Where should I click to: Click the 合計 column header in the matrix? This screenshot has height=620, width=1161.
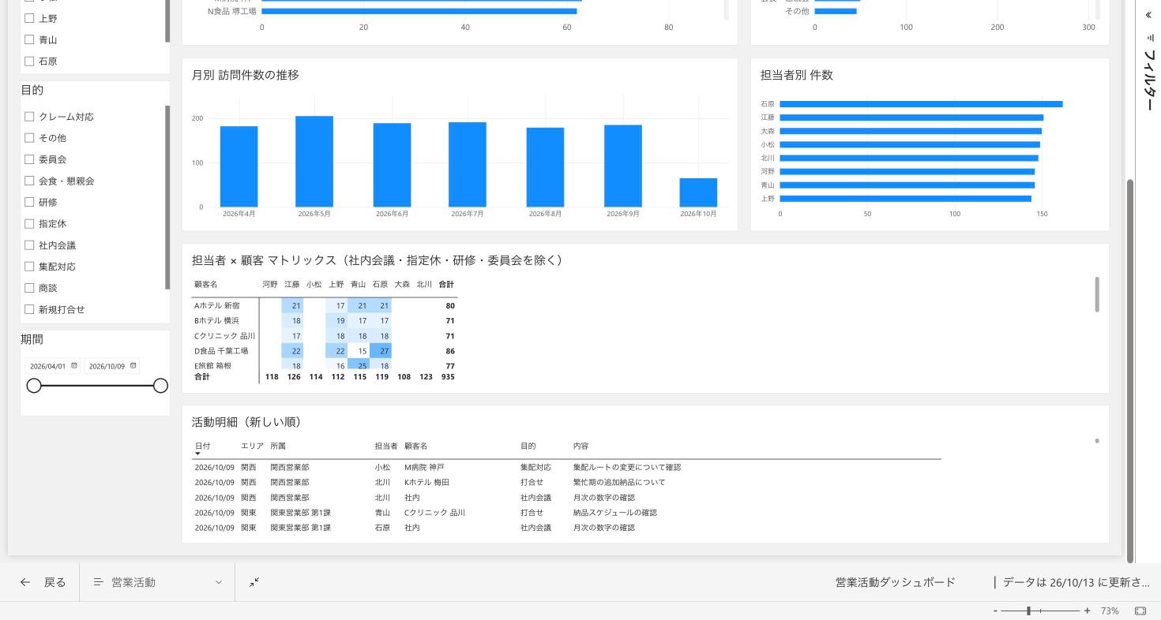click(x=446, y=284)
